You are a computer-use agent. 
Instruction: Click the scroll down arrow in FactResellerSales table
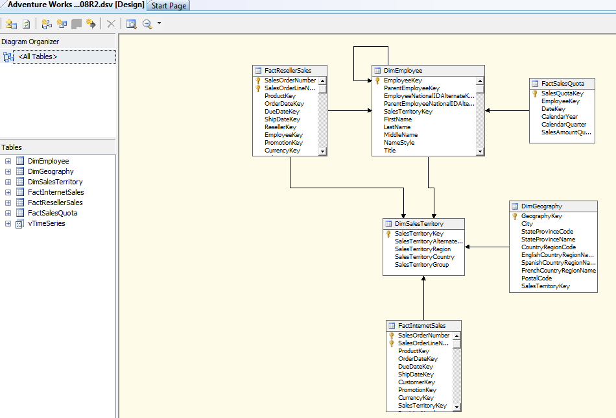[x=322, y=151]
